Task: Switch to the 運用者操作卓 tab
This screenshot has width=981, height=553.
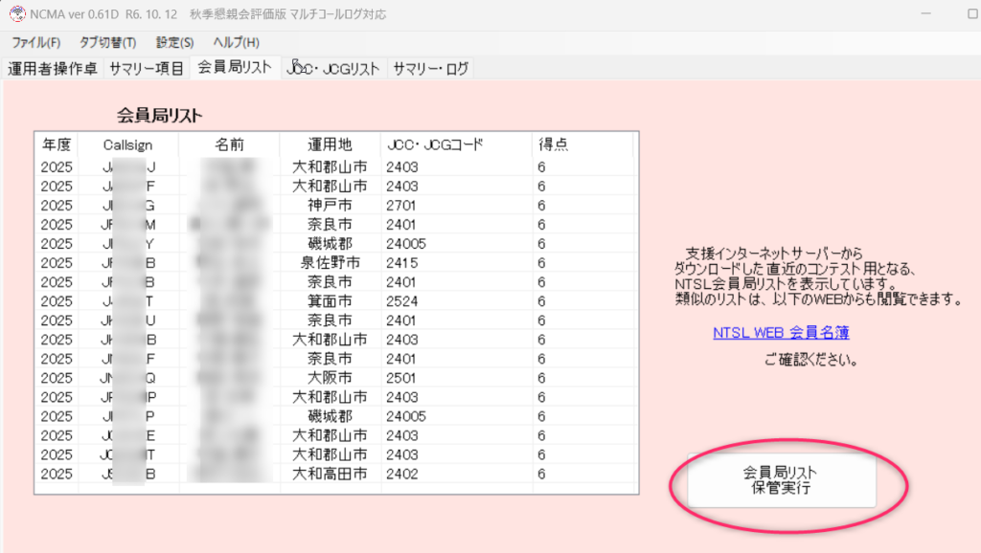Action: tap(52, 69)
